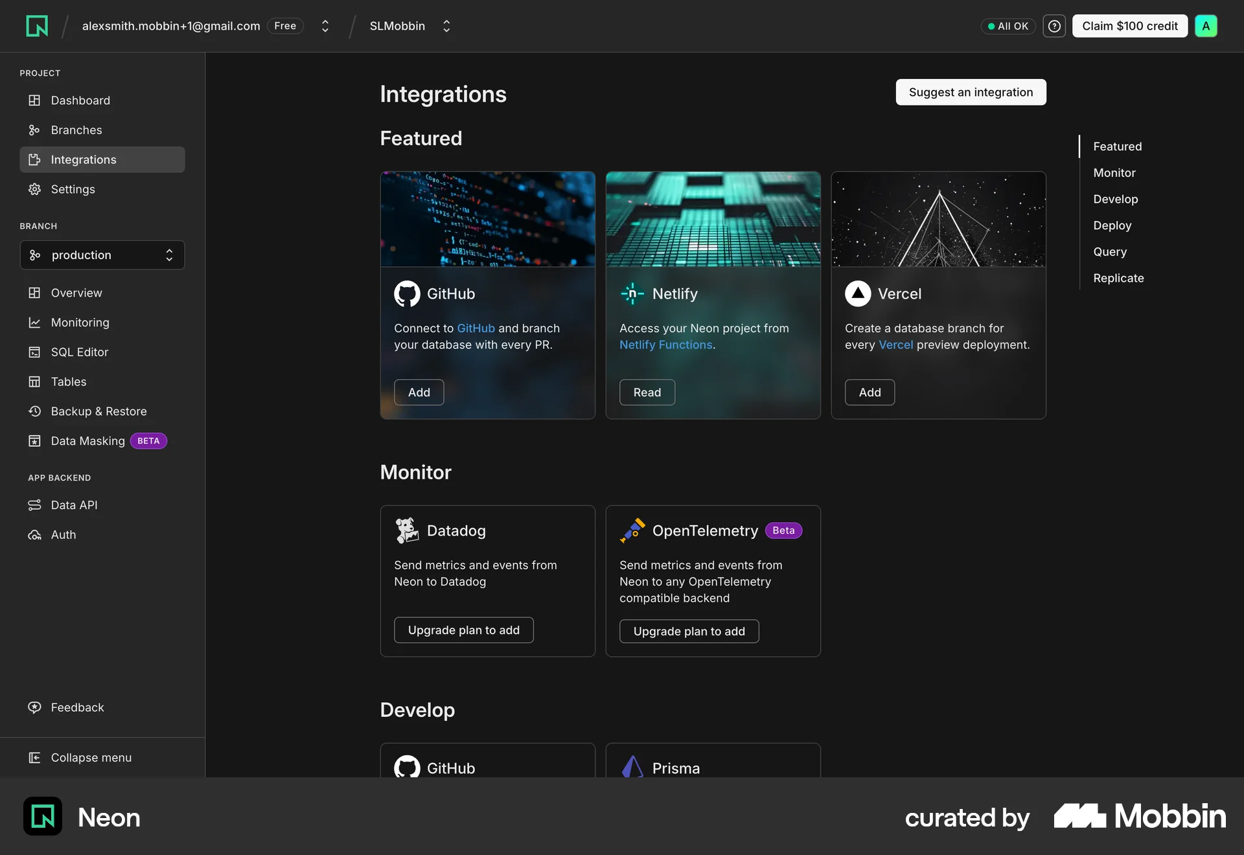Open the user avatar 'A' menu
Screen dimensions: 1244x855
[x=1206, y=26]
